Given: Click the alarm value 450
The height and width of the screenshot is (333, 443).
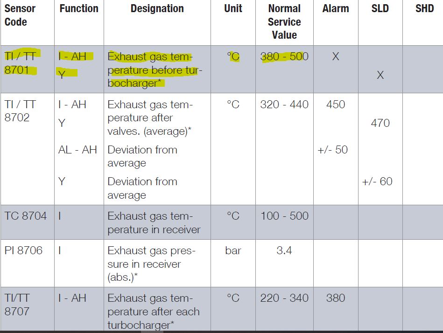Looking at the screenshot, I should (335, 104).
